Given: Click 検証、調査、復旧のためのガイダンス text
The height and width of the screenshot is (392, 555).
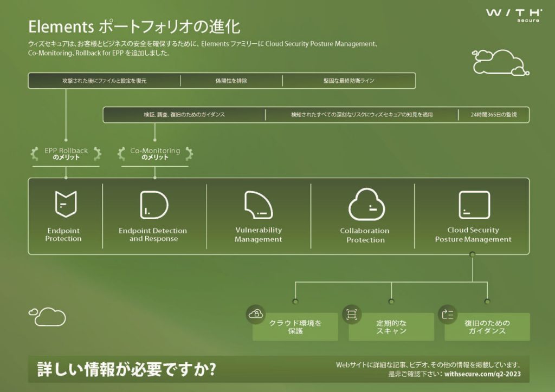Looking at the screenshot, I should coord(184,115).
